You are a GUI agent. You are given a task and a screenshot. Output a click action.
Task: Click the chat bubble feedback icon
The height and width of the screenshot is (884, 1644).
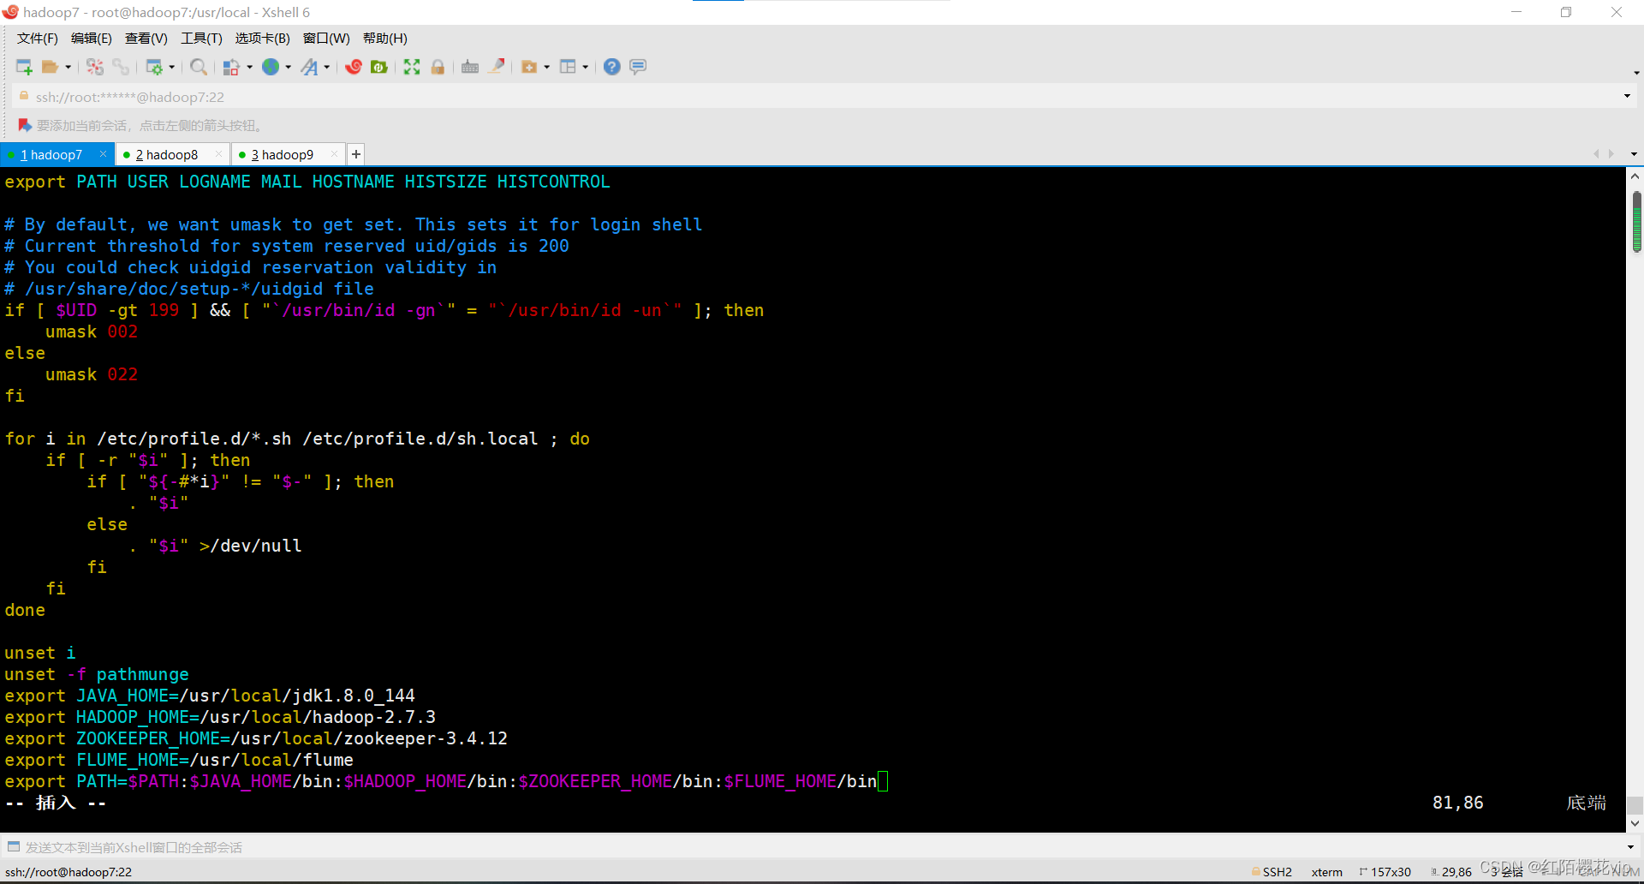(638, 67)
